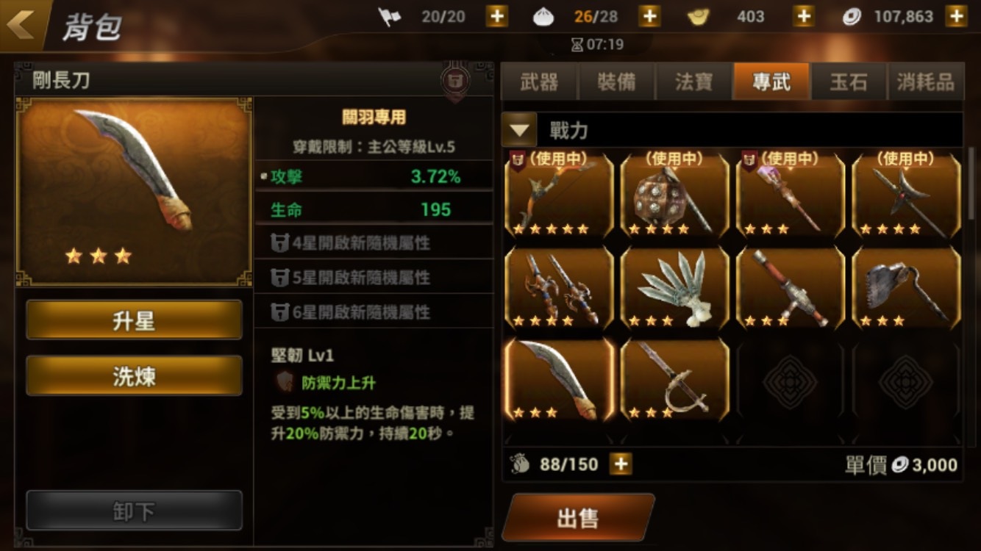Viewport: 981px width, 551px height.
Task: Select the 攻擊 3.72% attribute row
Action: click(x=374, y=176)
